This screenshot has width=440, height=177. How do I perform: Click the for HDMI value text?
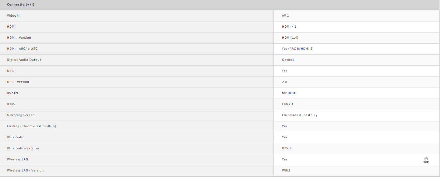(x=289, y=93)
